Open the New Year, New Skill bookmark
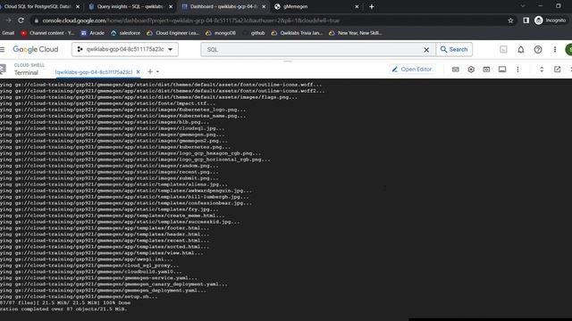The image size is (572, 321). point(356,33)
